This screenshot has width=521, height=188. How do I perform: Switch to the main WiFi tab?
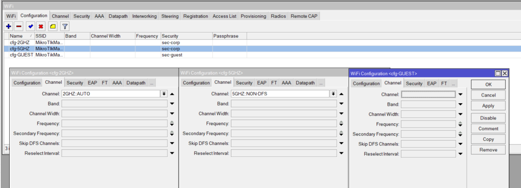click(11, 16)
